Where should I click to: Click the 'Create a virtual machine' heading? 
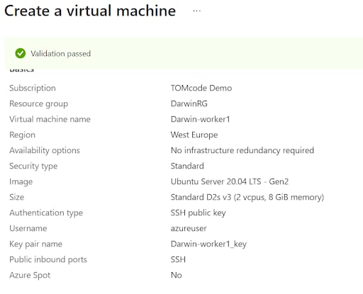(x=90, y=11)
